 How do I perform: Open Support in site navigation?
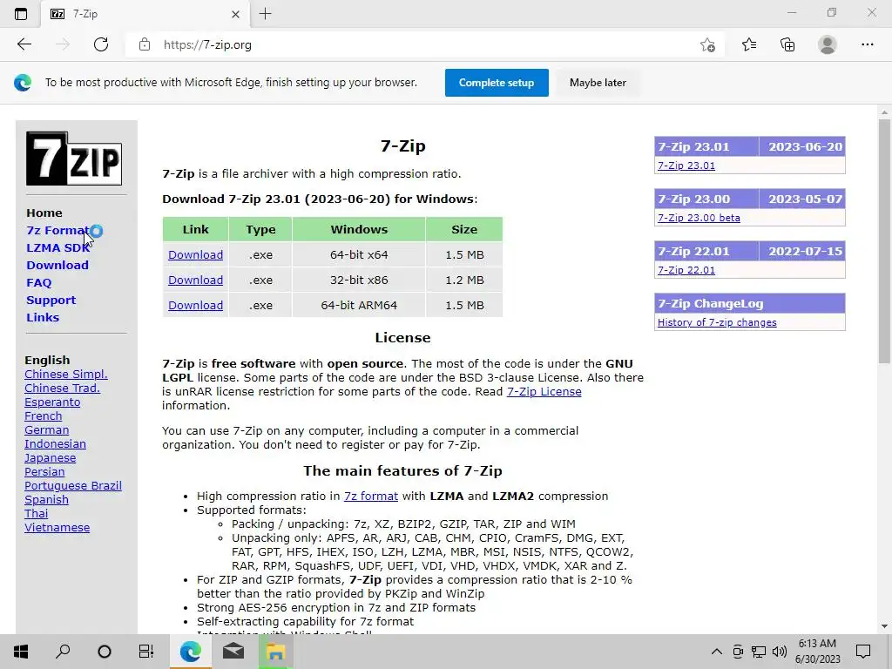[x=51, y=301]
